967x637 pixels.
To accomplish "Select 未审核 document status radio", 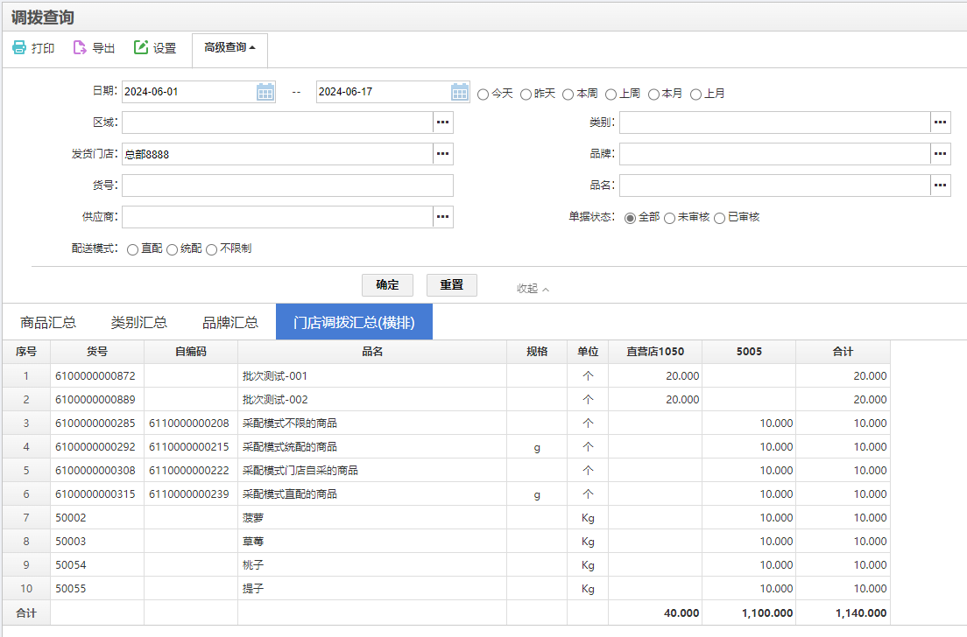I will pos(670,218).
